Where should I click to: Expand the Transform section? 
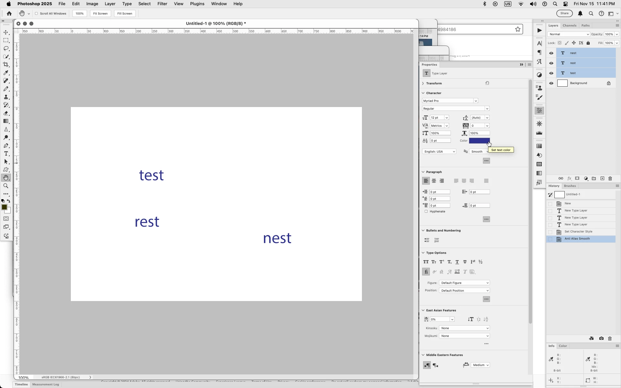click(423, 83)
